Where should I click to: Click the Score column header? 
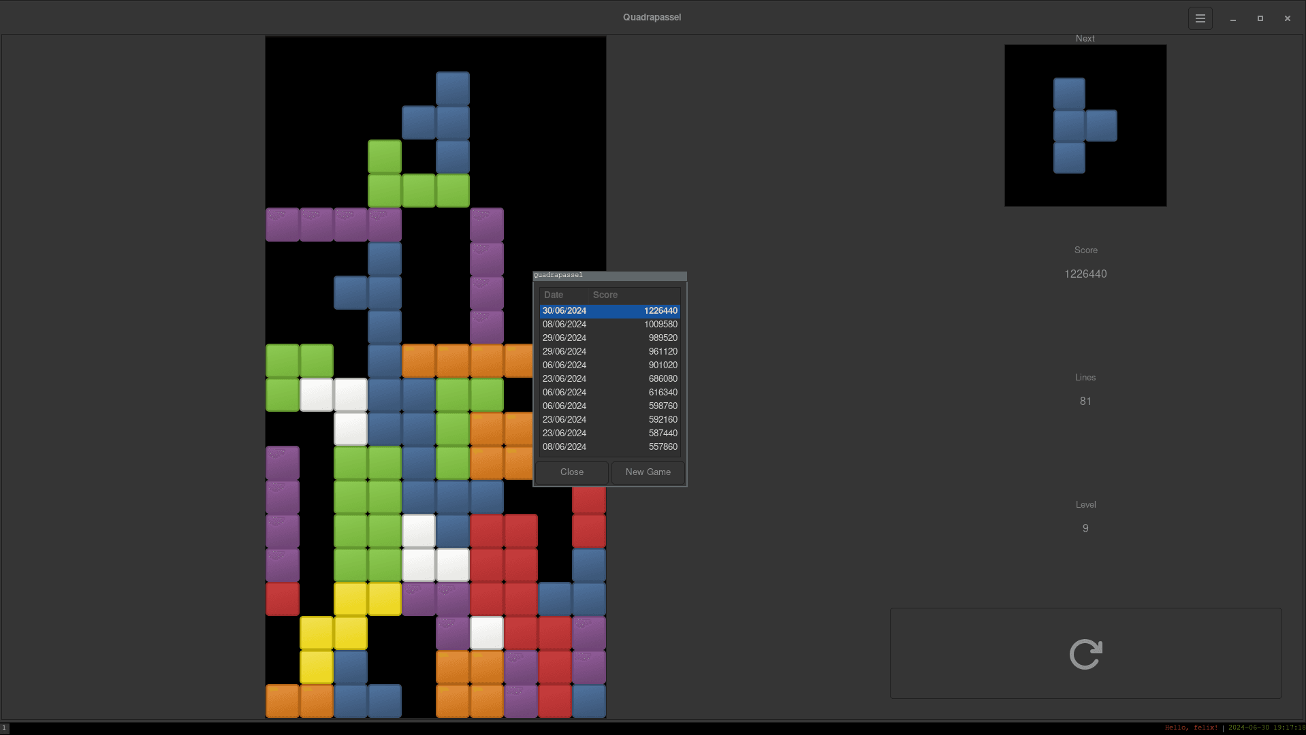pyautogui.click(x=635, y=295)
